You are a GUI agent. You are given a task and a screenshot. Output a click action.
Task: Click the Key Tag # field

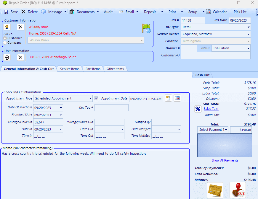click(111, 108)
